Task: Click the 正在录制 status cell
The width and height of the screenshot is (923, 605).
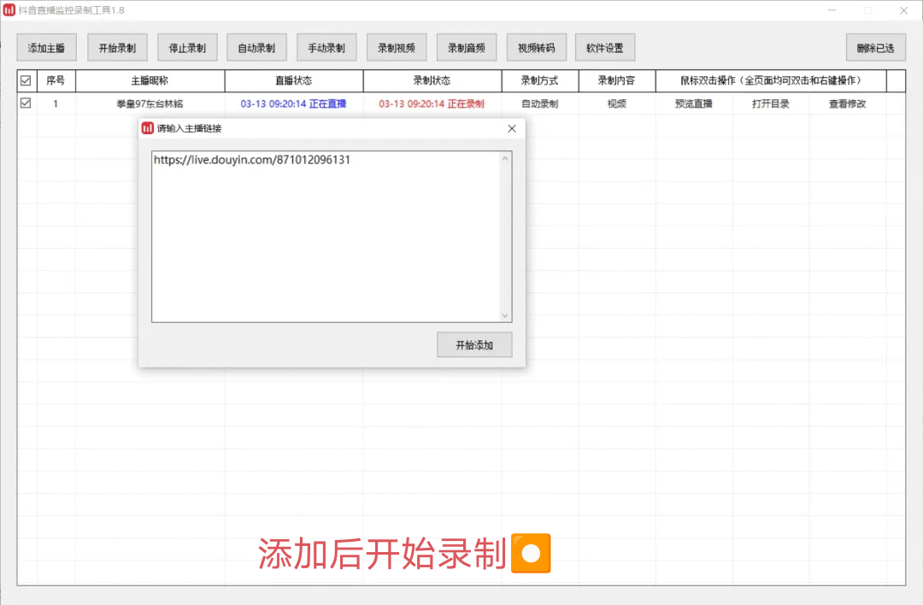Action: 432,103
